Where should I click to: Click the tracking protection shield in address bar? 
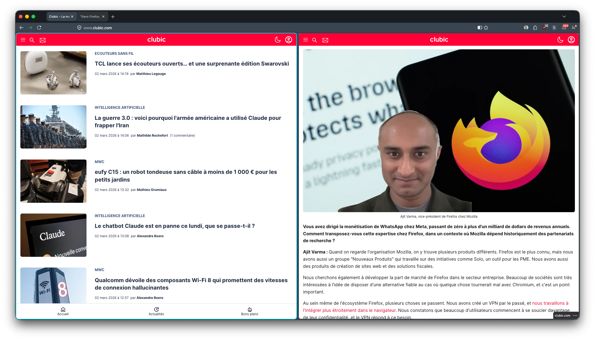(79, 28)
